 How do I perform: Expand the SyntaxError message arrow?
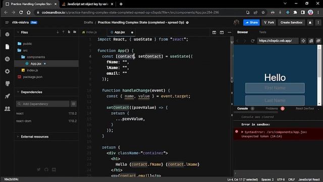pos(242,132)
